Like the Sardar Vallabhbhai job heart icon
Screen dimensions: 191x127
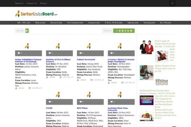19,53
